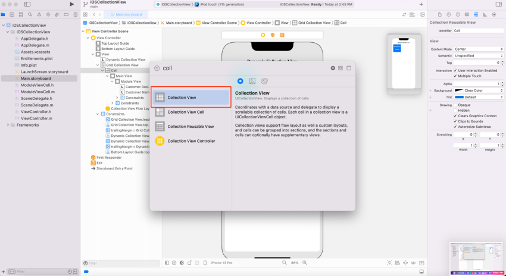Show the Quick Help inspector
The height and width of the screenshot is (276, 506).
[458, 14]
